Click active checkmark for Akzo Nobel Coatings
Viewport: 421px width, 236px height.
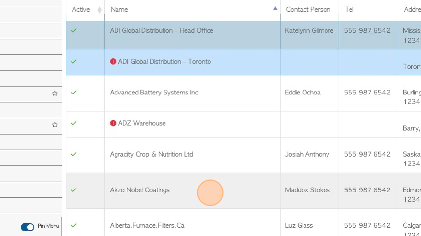74,190
